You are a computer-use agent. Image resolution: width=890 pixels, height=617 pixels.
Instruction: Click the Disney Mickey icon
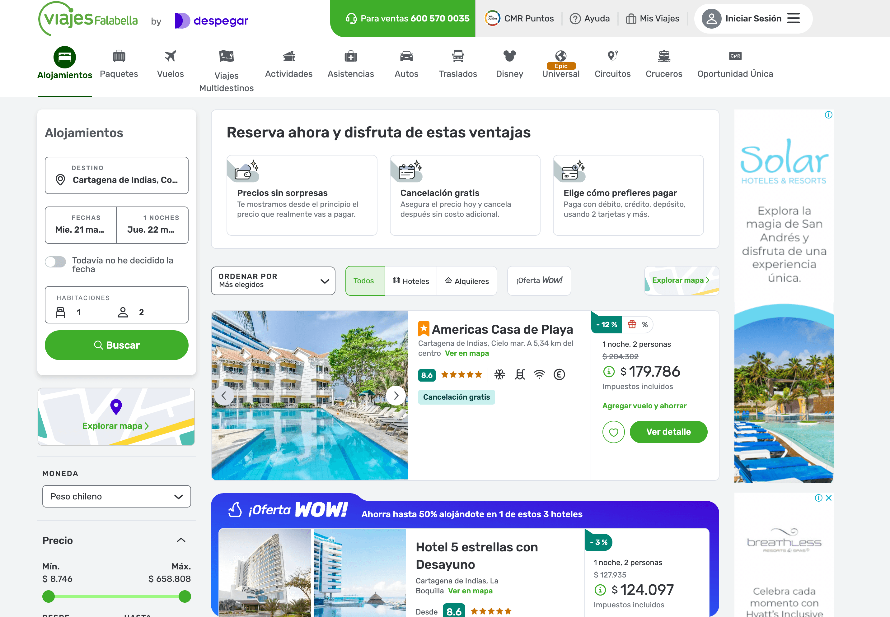point(509,55)
